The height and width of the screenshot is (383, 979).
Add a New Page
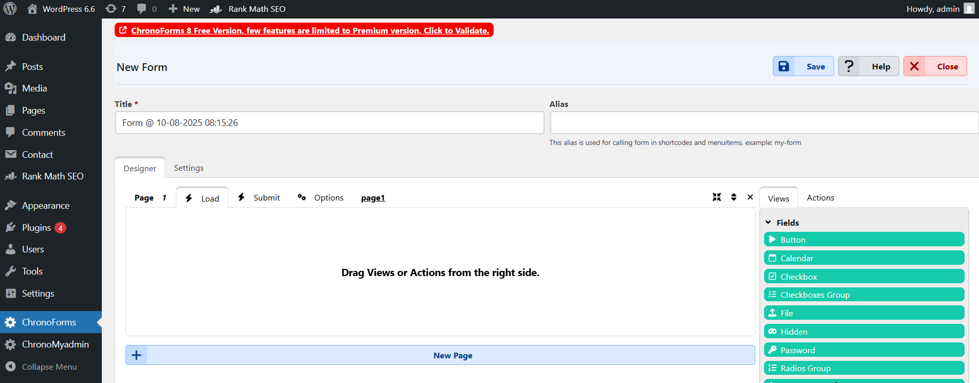[x=440, y=355]
